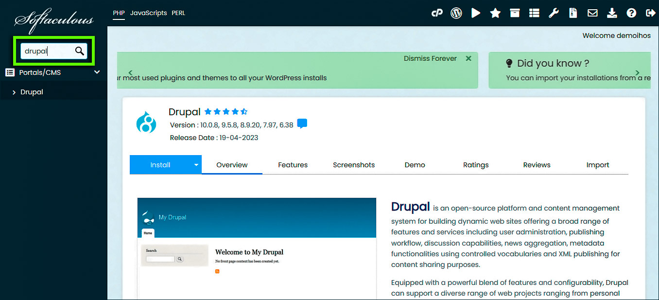Select Drupal in the sidebar
The image size is (659, 300).
click(32, 91)
